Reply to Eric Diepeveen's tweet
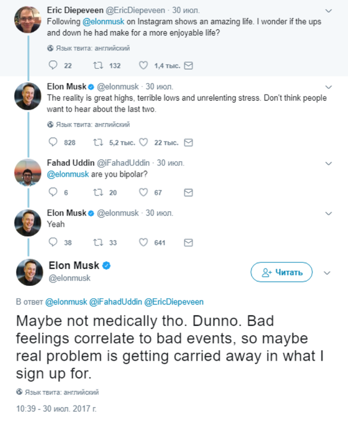Image resolution: width=348 pixels, height=435 pixels. pyautogui.click(x=53, y=65)
